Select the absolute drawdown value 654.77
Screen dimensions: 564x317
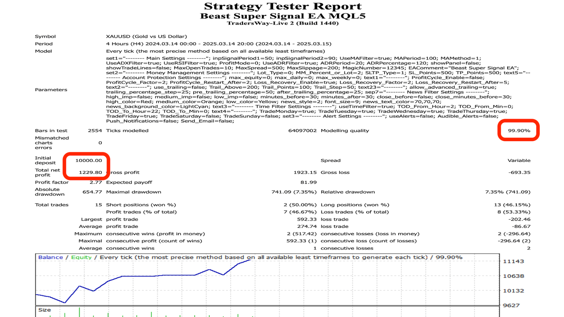pyautogui.click(x=92, y=192)
